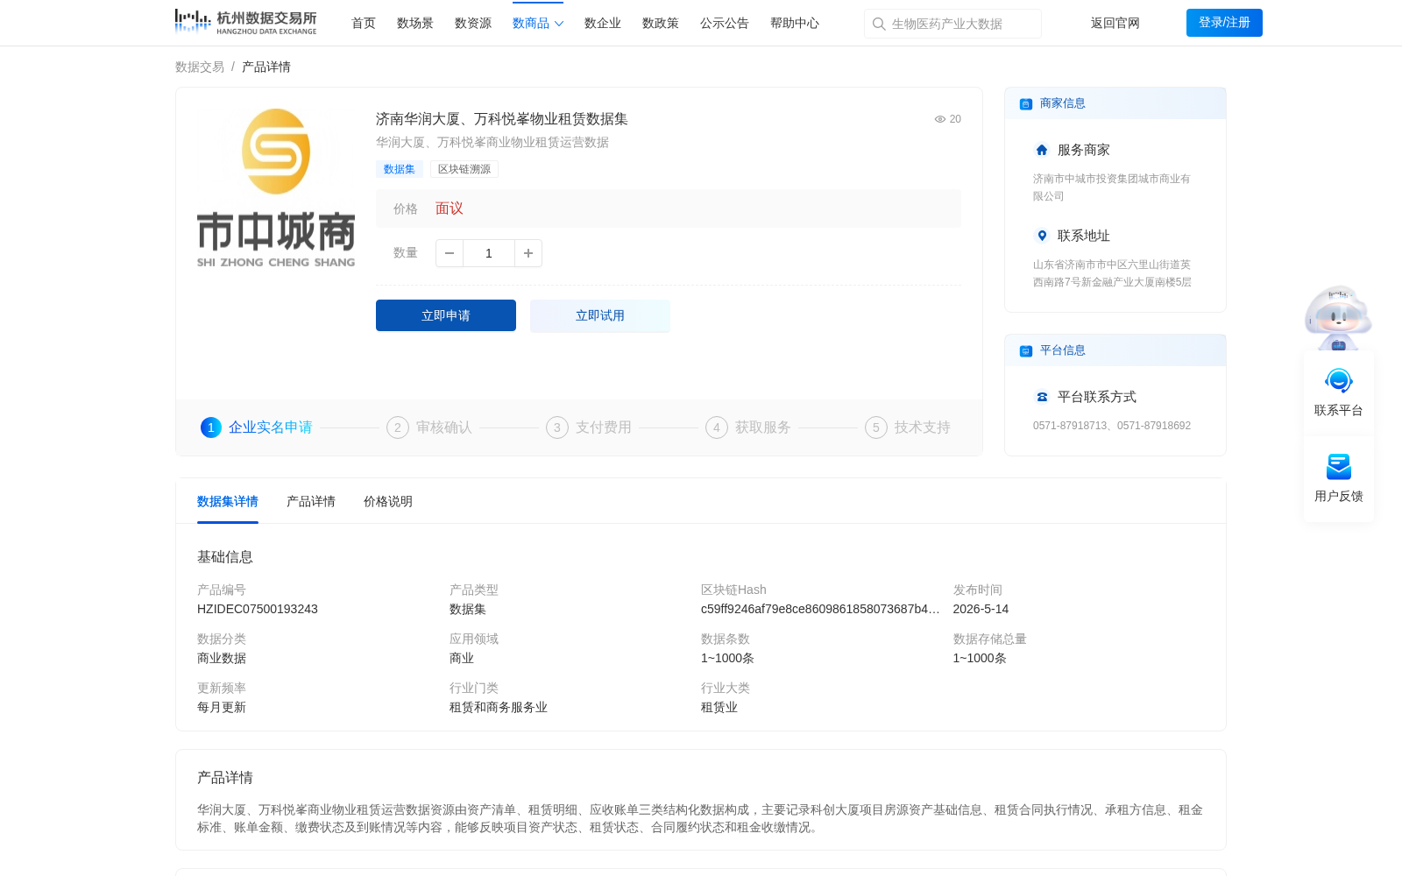Focus the 生物医药产业大数据 search box
Viewport: 1402px width, 876px height.
(952, 24)
